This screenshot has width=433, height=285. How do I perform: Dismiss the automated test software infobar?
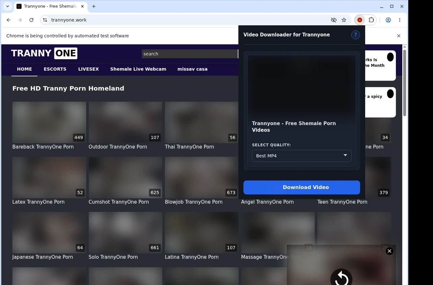(x=399, y=36)
